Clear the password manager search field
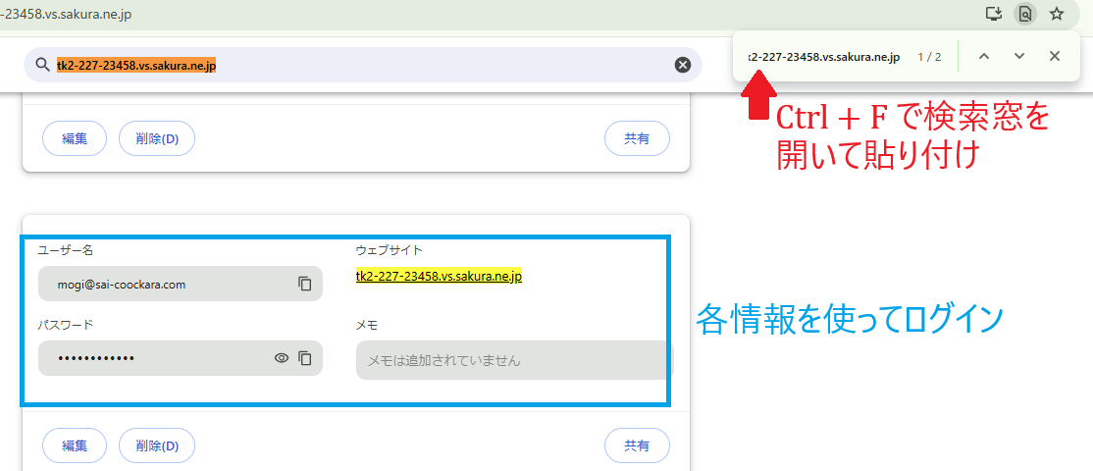Image resolution: width=1093 pixels, height=471 pixels. (683, 65)
